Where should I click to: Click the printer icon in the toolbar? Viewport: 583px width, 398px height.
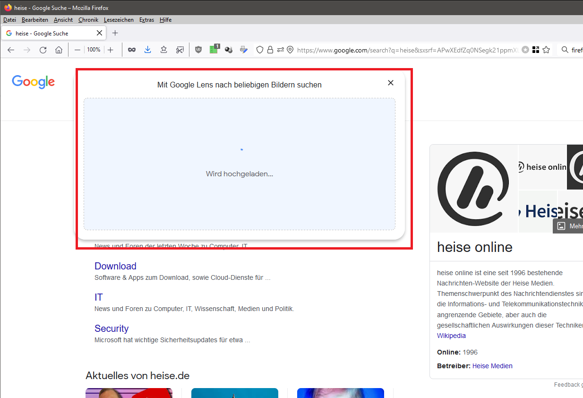[x=244, y=50]
